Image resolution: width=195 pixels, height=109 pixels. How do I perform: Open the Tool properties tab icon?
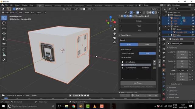pos(164,44)
